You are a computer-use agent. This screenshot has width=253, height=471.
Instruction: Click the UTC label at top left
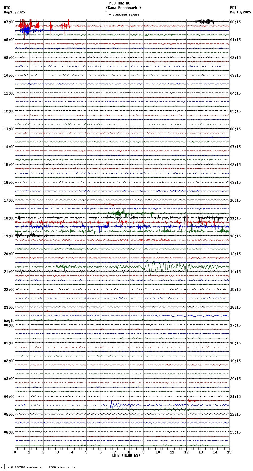[7, 8]
